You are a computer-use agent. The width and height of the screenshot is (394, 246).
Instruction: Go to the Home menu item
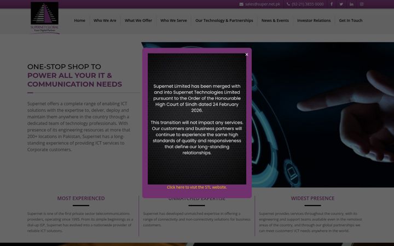(80, 21)
